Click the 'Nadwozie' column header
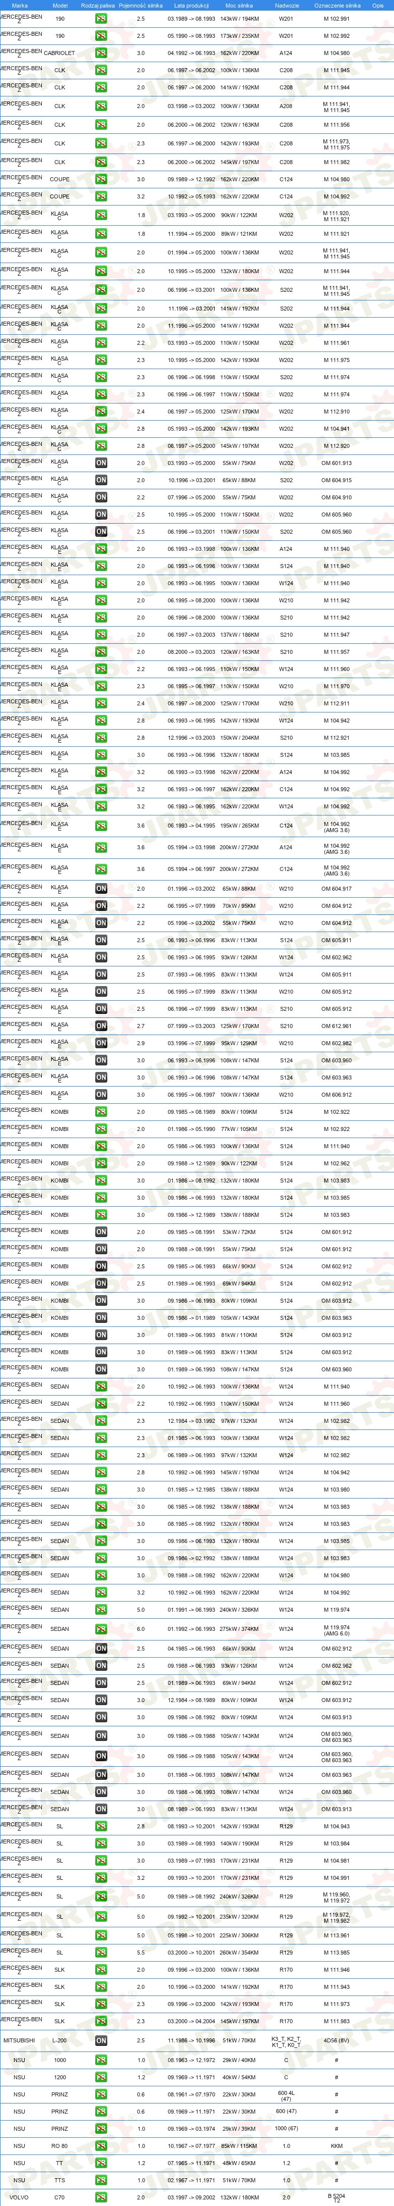Viewport: 394px width, 2206px height. coord(287,5)
